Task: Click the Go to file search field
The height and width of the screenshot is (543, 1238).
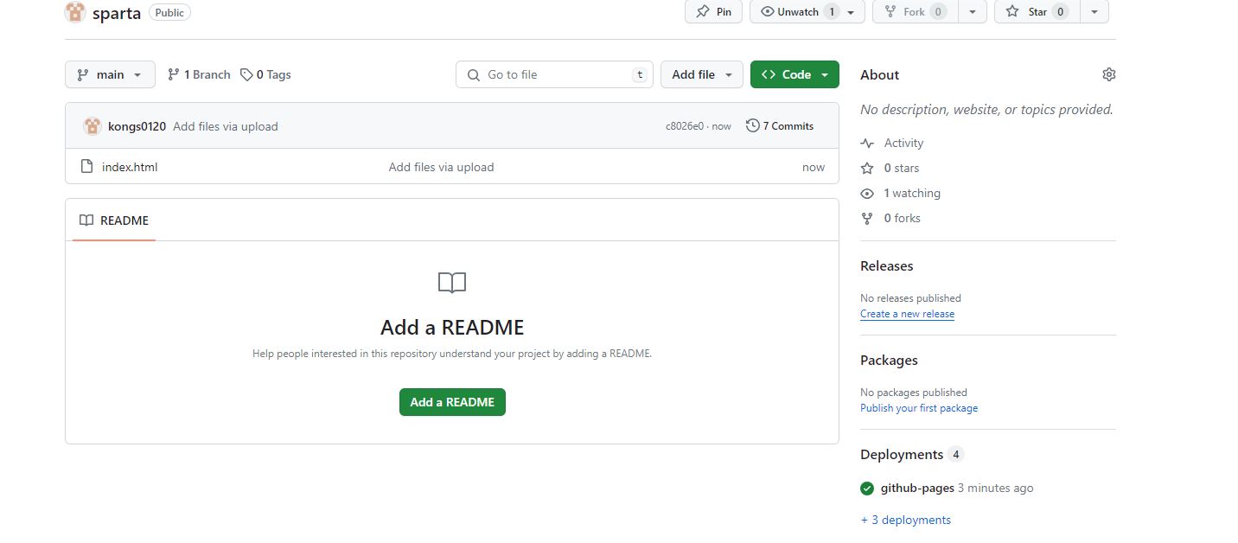Action: point(555,74)
